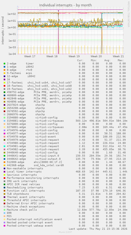The height and width of the screenshot is (235, 131).
Task: Click the Last update timestamp text
Action: coord(98,229)
